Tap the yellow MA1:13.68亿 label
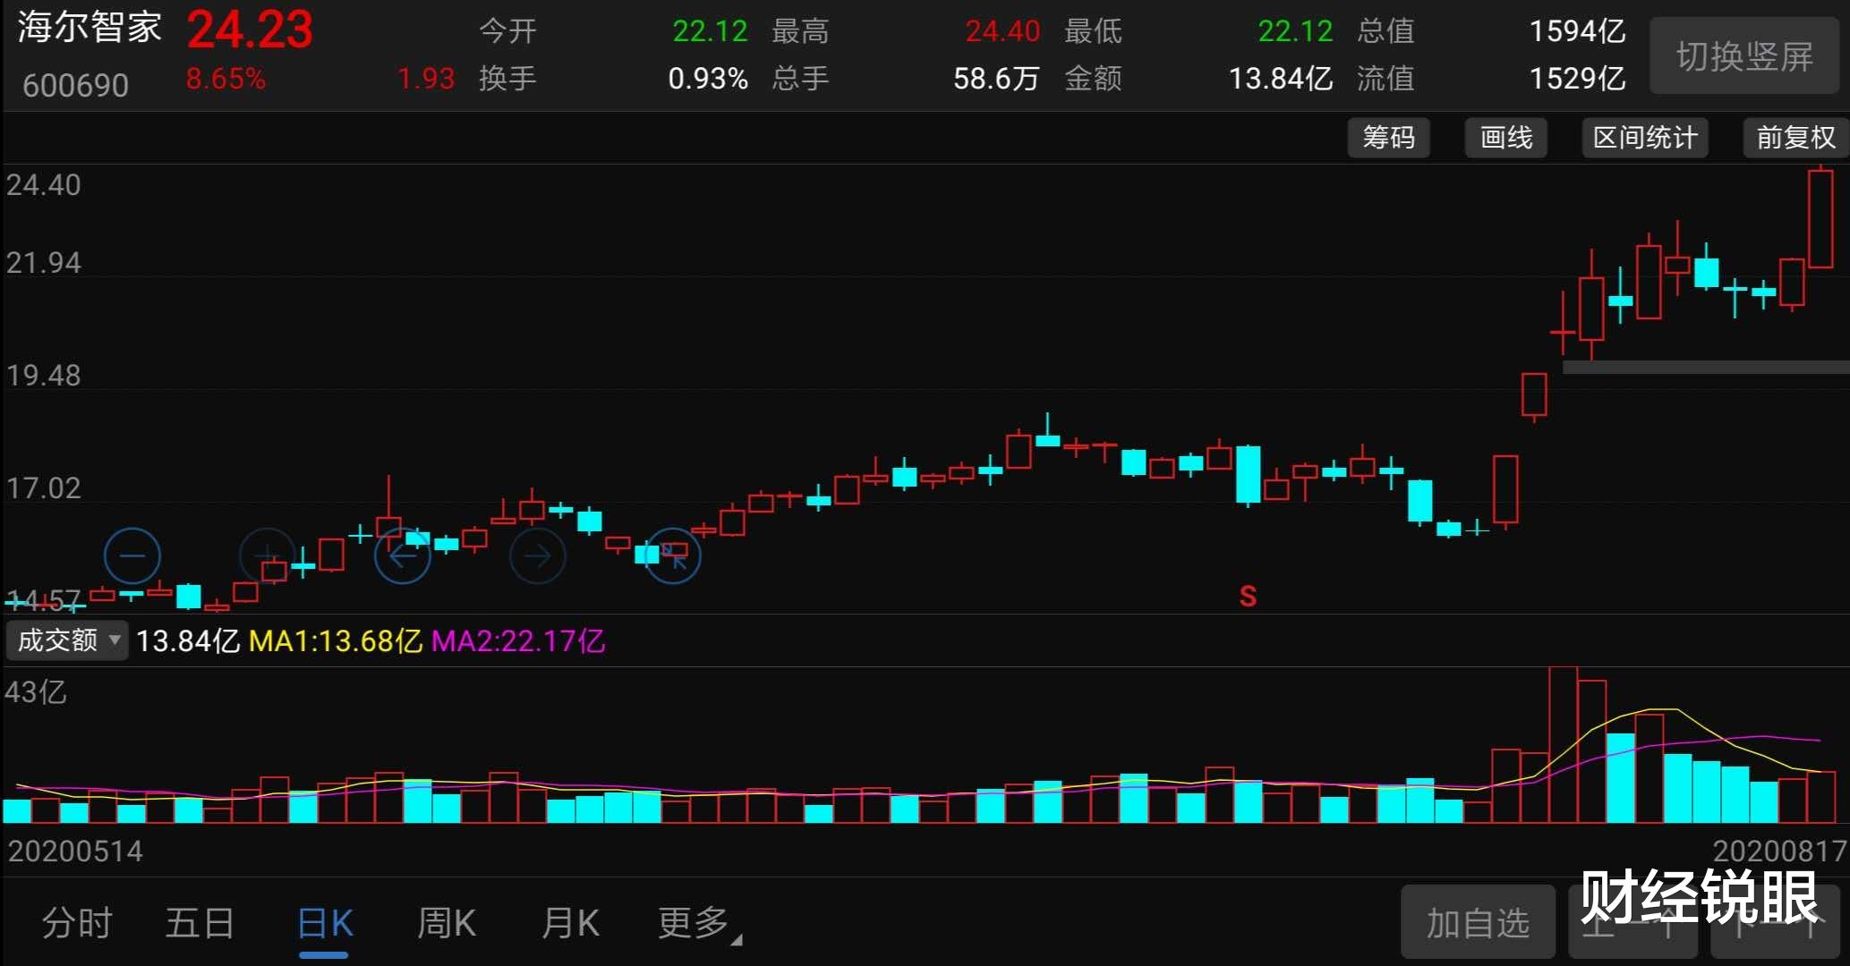 336,640
